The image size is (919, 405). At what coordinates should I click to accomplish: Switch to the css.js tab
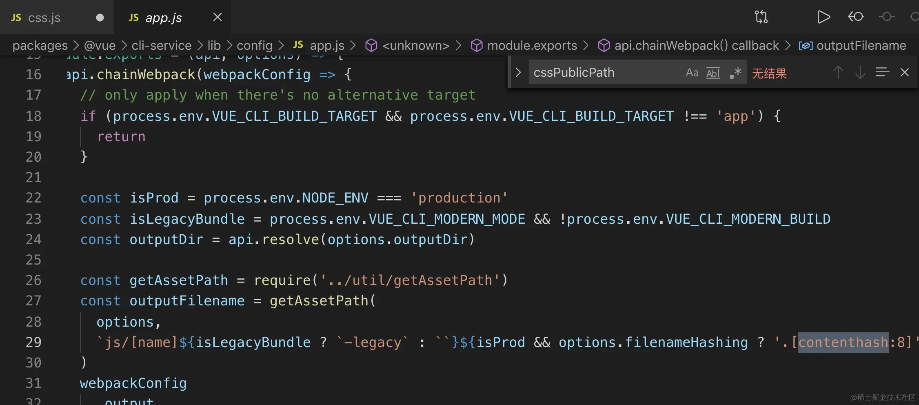pos(44,18)
